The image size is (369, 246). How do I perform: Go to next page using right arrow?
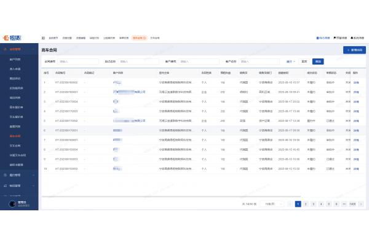[360, 204]
